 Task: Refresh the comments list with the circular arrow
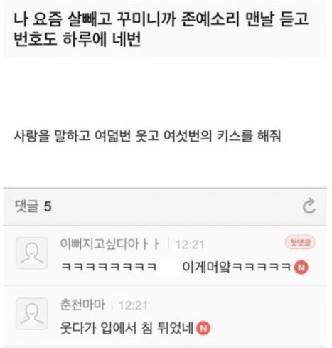pos(309,206)
